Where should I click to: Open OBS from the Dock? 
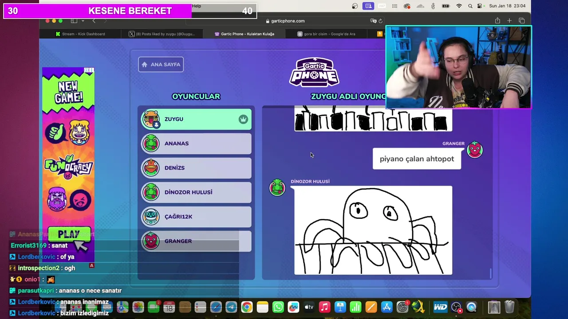pos(456,307)
